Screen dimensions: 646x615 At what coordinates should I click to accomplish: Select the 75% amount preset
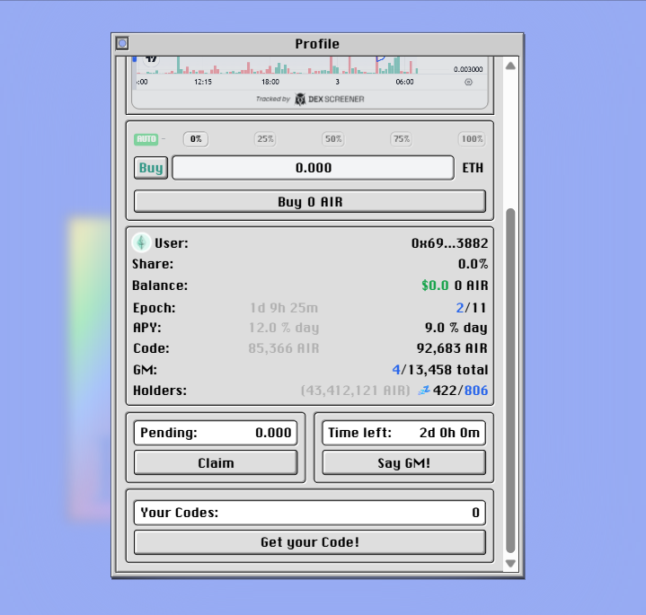402,139
